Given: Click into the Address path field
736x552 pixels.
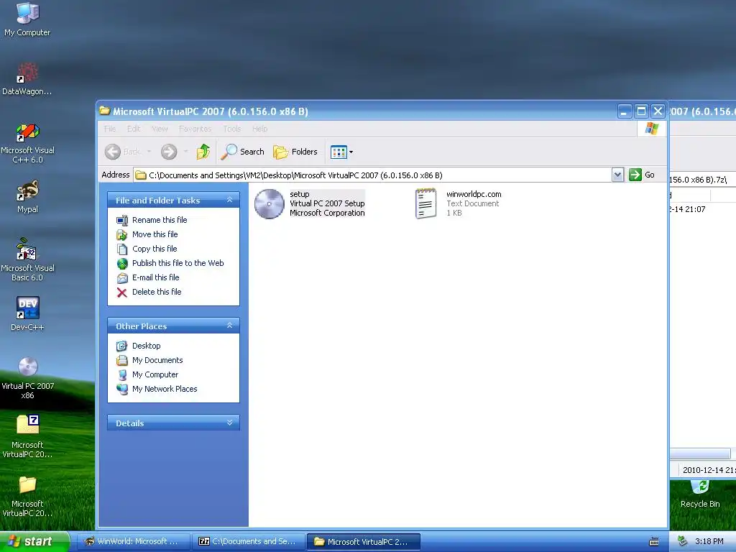Looking at the screenshot, I should coord(372,175).
